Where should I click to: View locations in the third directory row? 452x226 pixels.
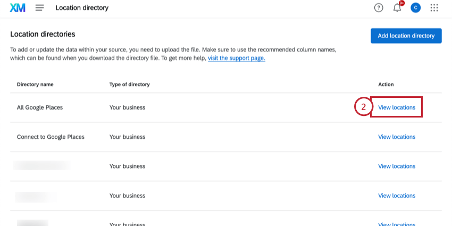[397, 166]
